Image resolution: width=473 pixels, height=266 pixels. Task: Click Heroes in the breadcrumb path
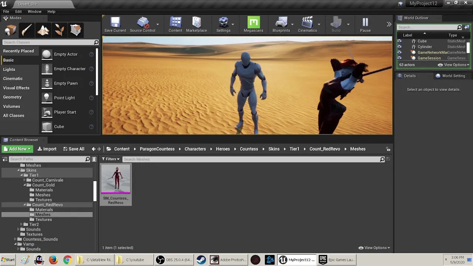coord(223,149)
